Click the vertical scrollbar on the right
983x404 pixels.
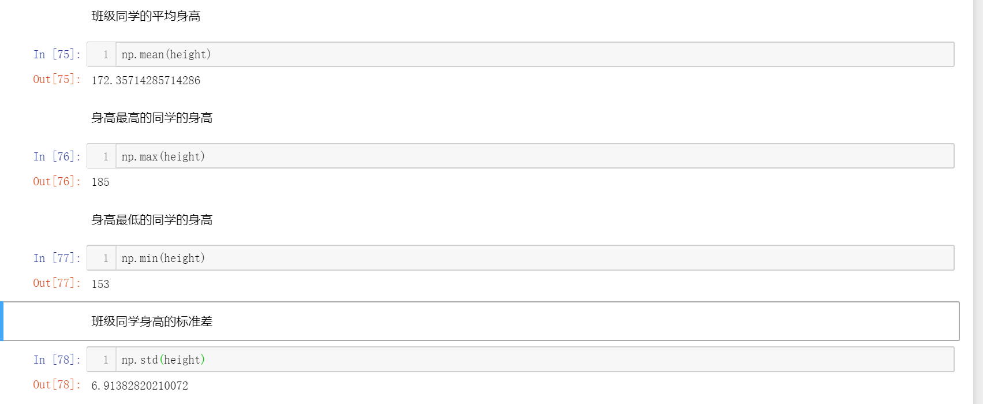click(978, 202)
